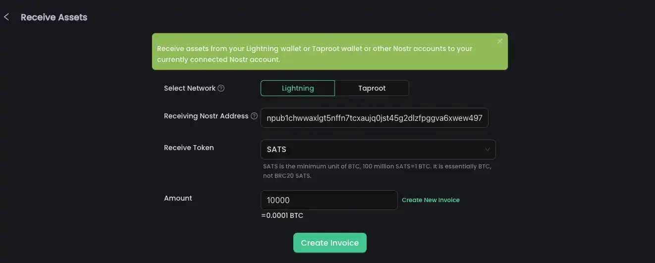
Task: Click the Receiving Nostr Address label
Action: coord(206,116)
